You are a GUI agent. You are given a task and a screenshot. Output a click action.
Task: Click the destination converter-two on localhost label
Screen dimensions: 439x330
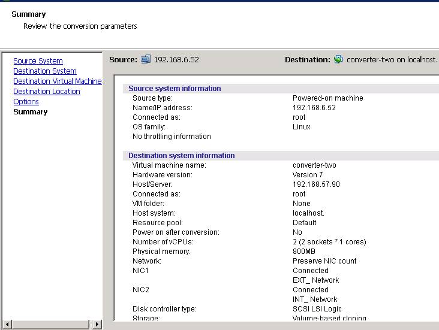(392, 60)
